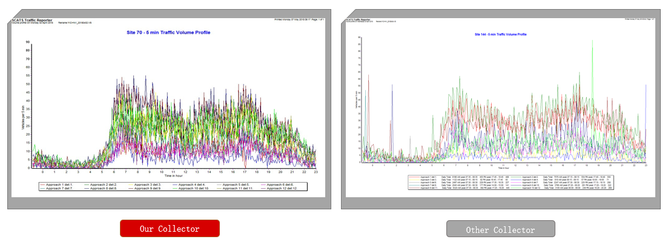Click the Site 144 chart title
Viewport: 668px width, 242px height.
click(x=500, y=34)
